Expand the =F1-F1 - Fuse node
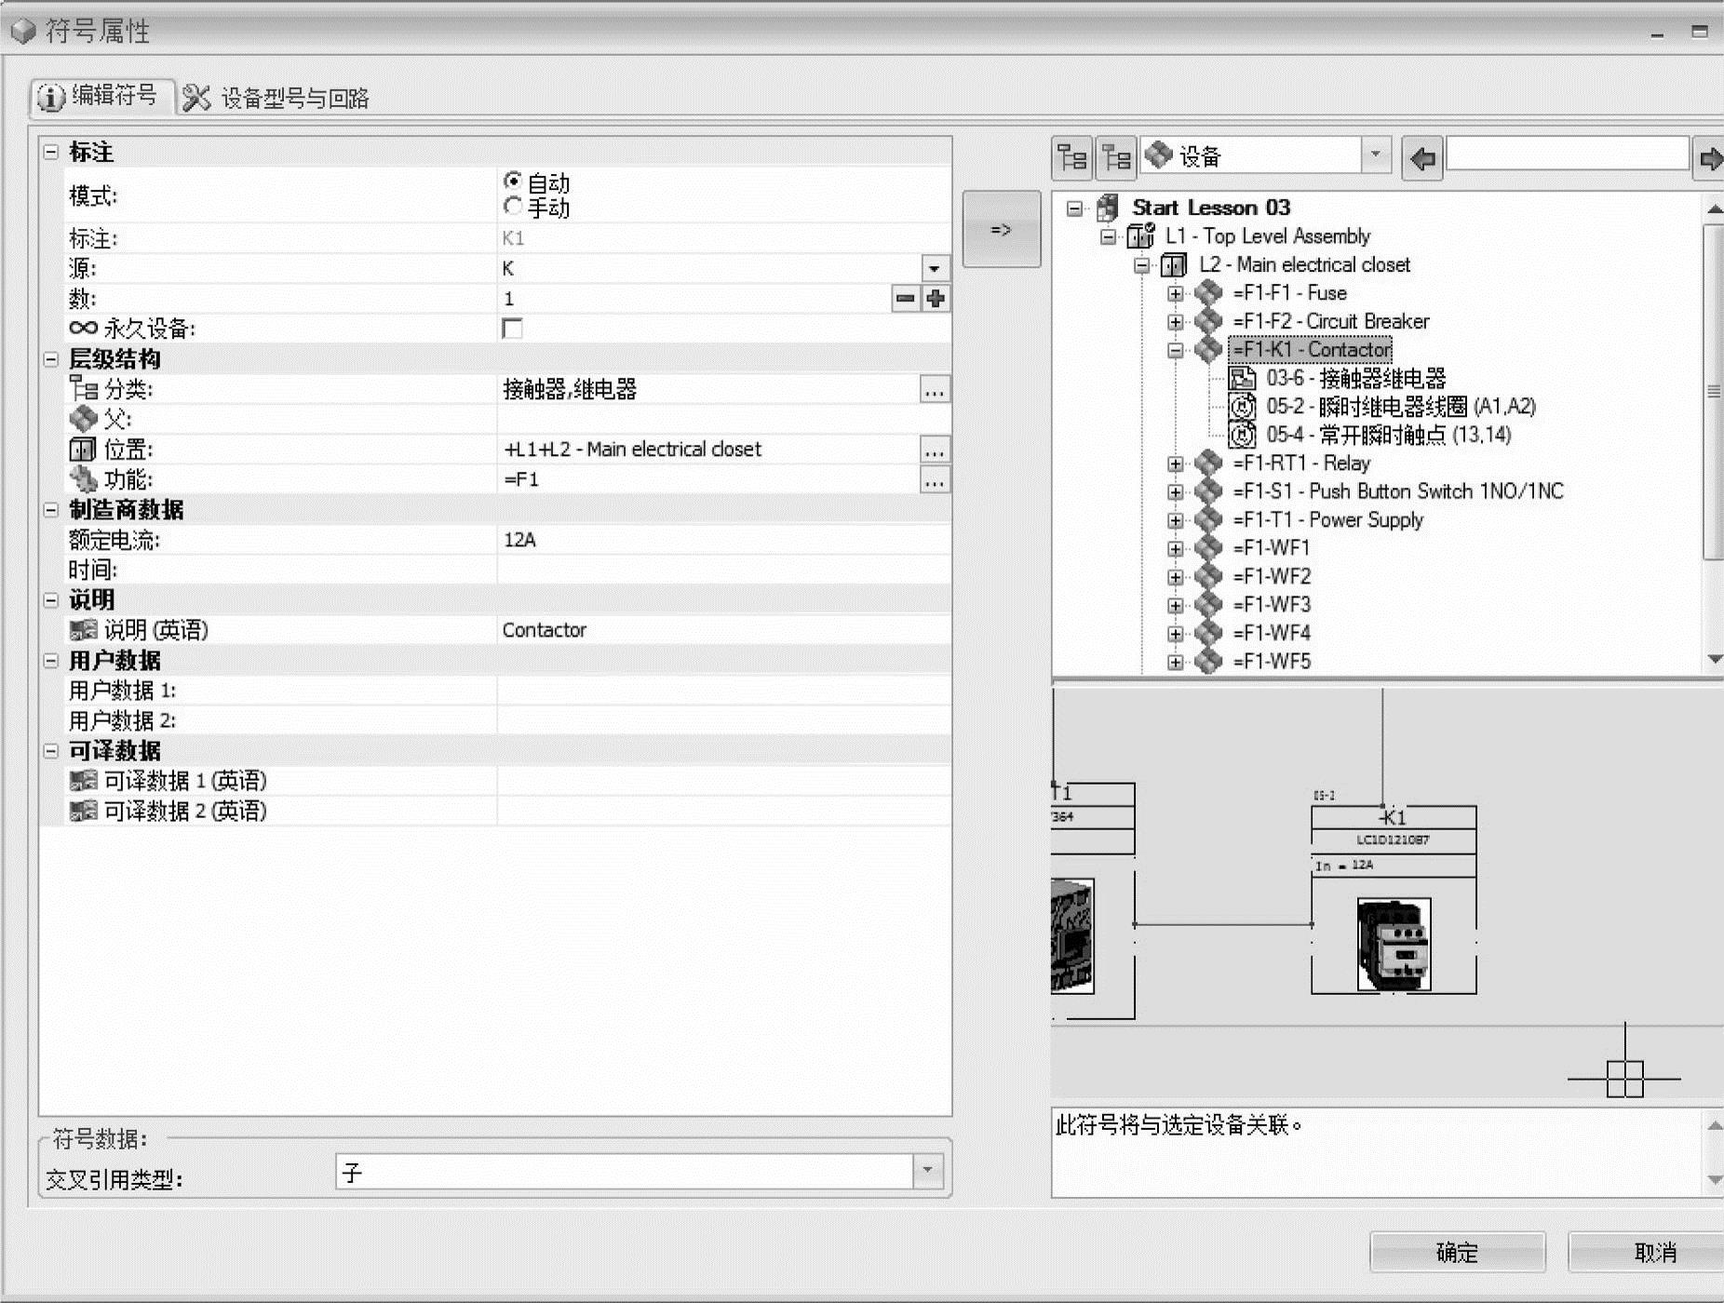The height and width of the screenshot is (1303, 1724). coord(1176,293)
